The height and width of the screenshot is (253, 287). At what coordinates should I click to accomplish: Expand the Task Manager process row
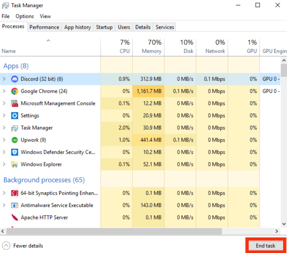coord(4,128)
